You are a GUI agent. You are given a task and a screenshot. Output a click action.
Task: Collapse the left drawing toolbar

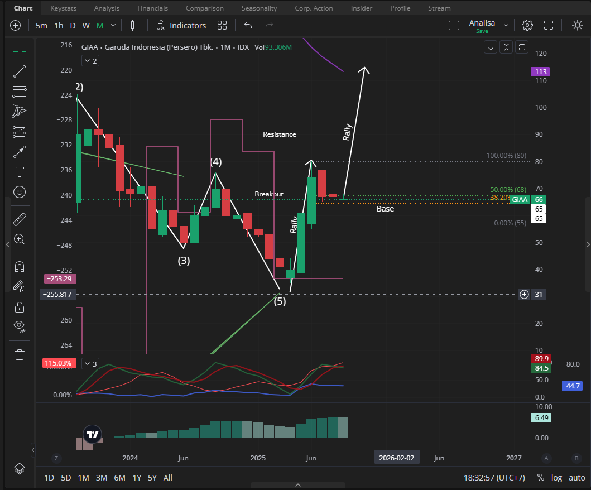[8, 244]
